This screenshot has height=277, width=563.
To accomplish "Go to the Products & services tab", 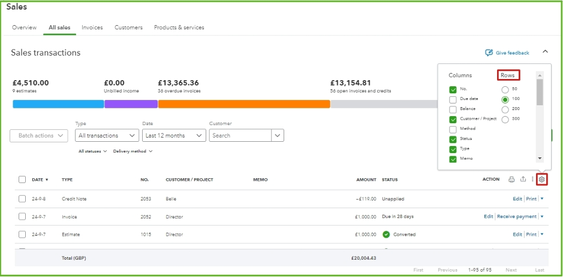I will click(179, 28).
